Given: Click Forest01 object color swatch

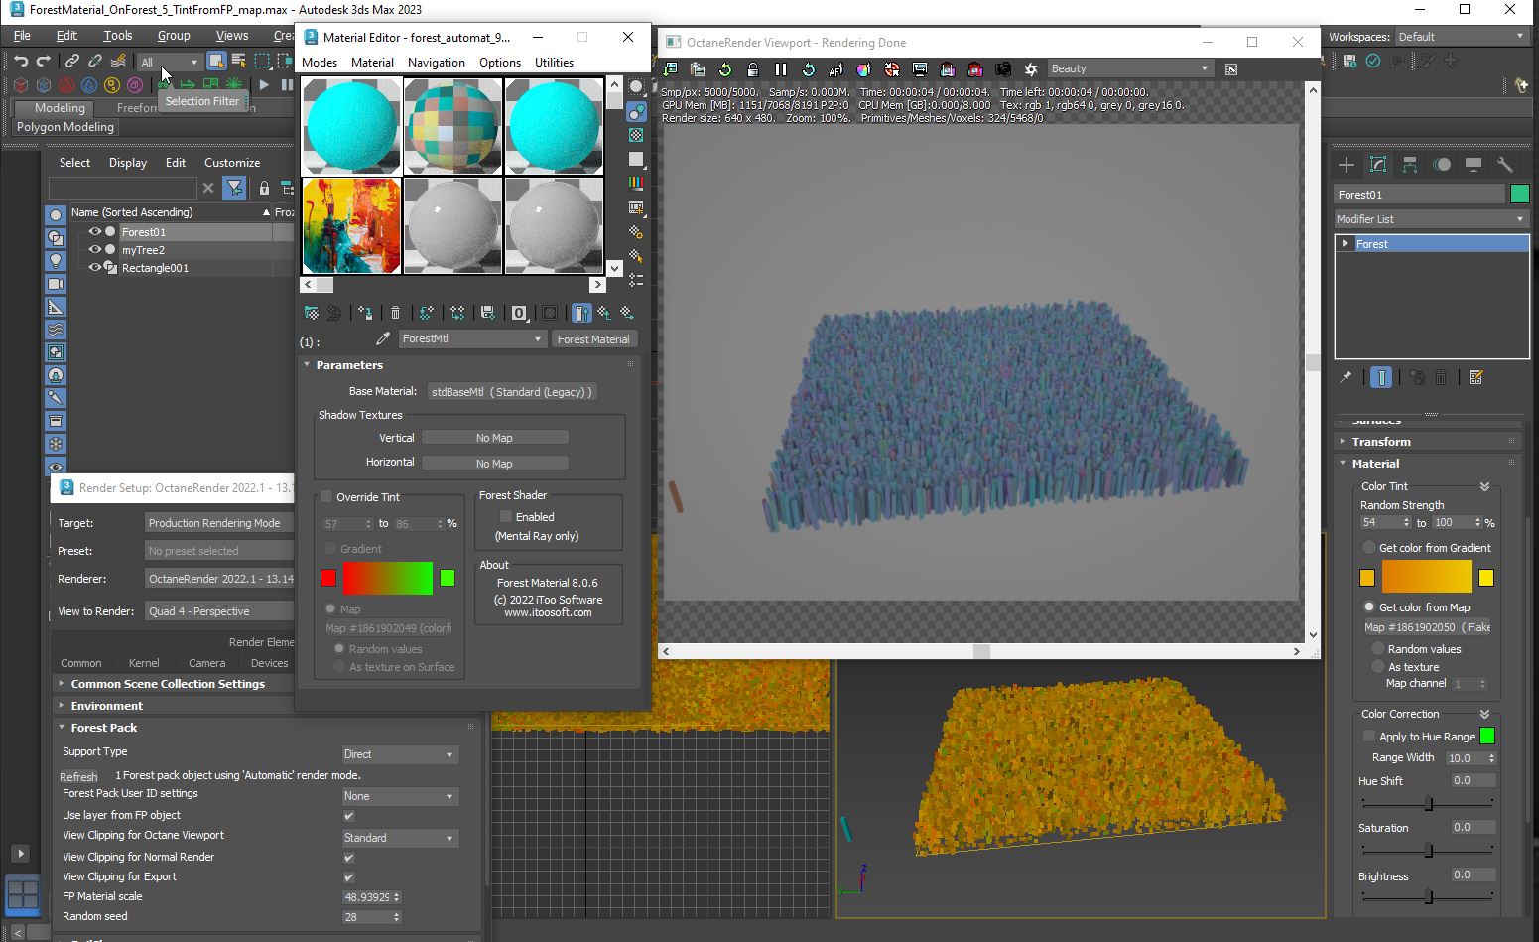Looking at the screenshot, I should 1519,194.
